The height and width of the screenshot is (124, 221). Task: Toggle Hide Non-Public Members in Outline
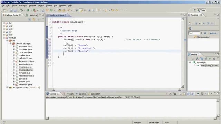point(210,59)
